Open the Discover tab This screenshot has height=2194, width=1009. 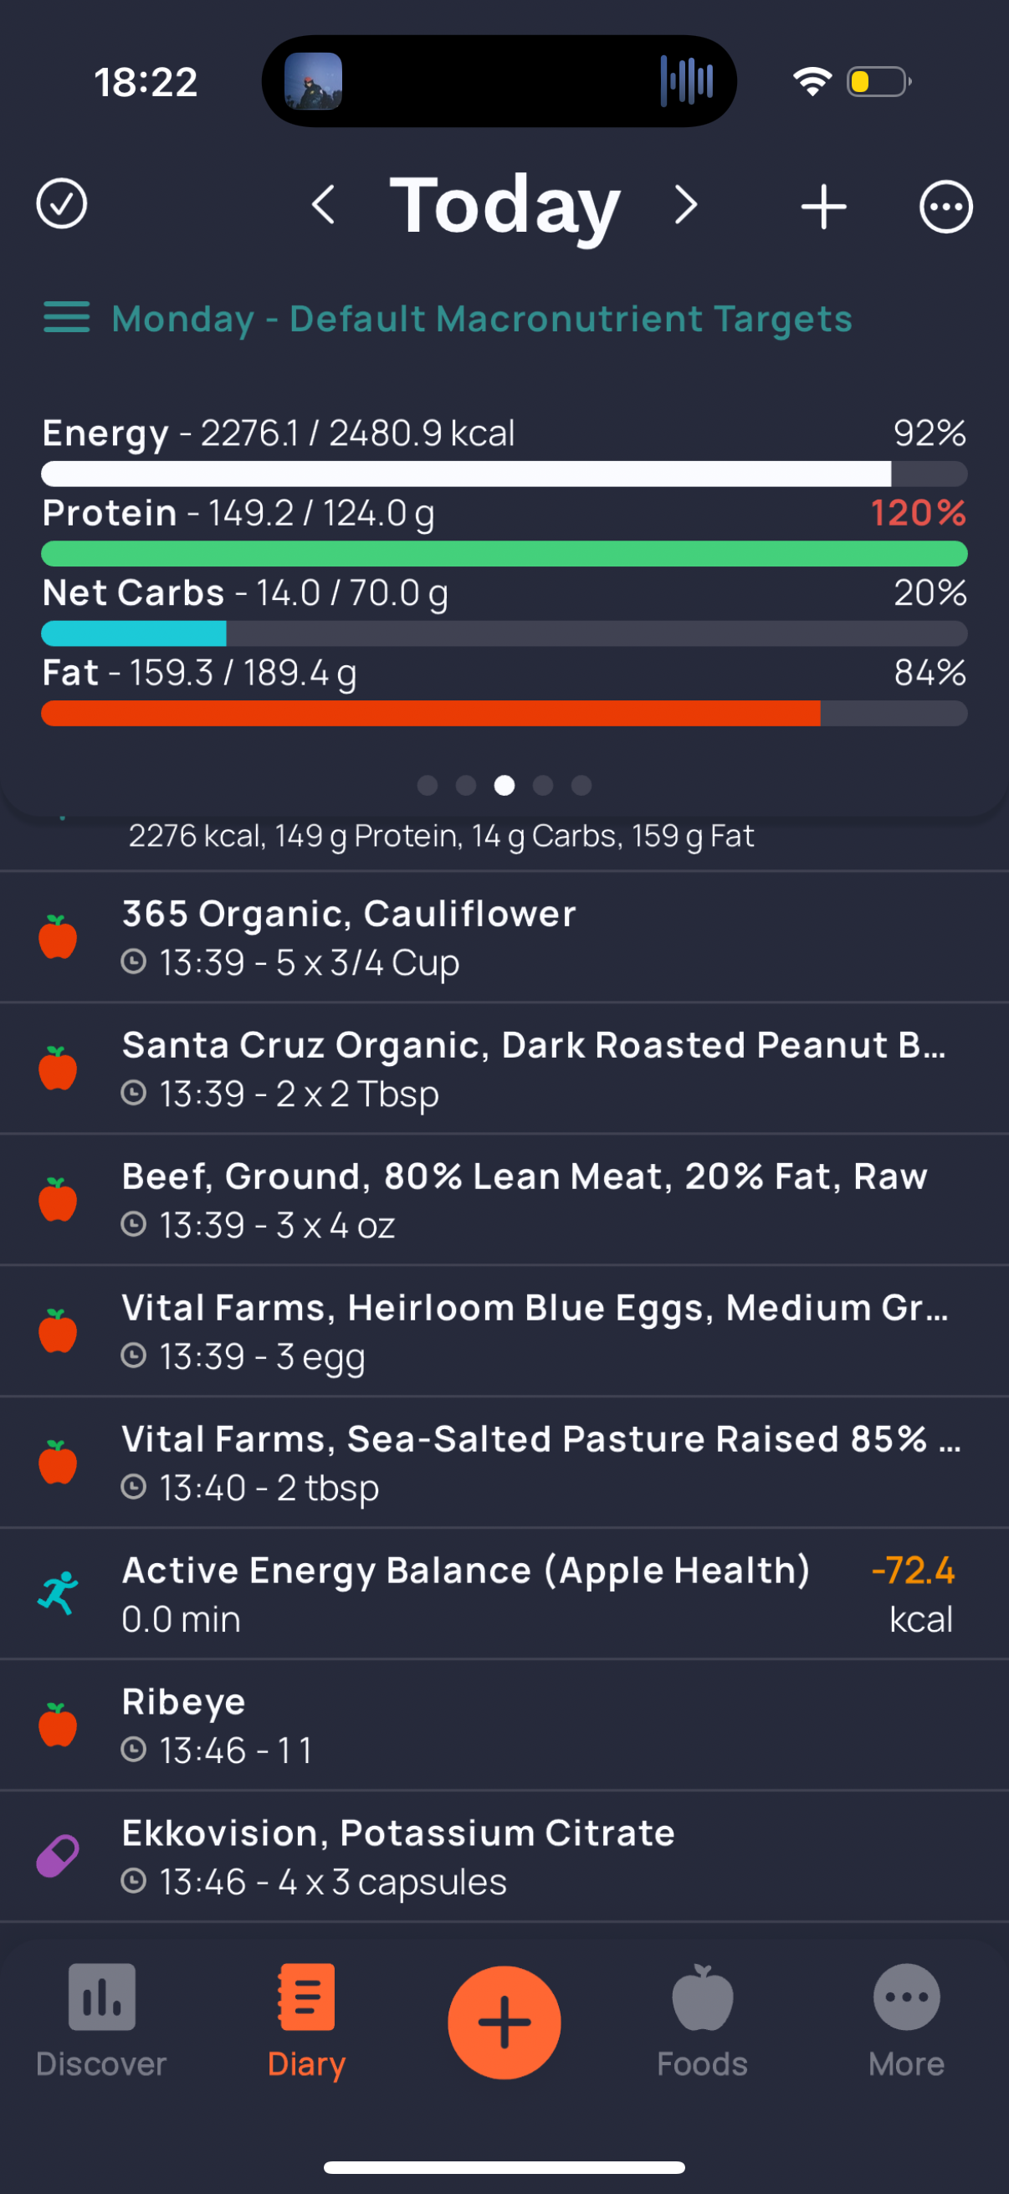pyautogui.click(x=101, y=2020)
